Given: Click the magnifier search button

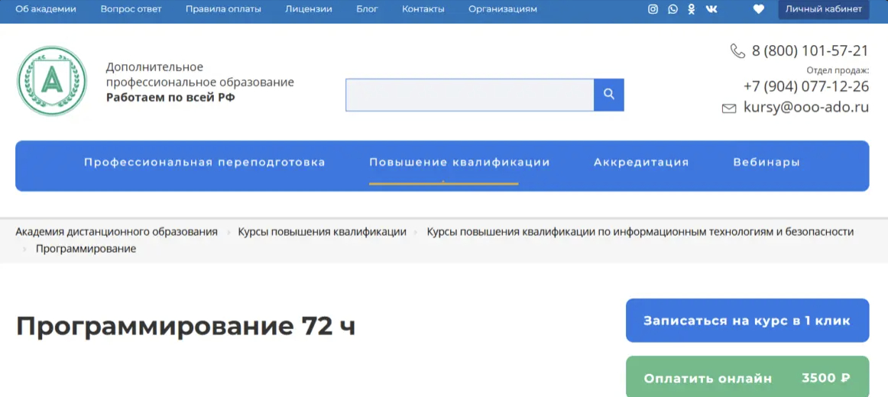Looking at the screenshot, I should (x=609, y=95).
